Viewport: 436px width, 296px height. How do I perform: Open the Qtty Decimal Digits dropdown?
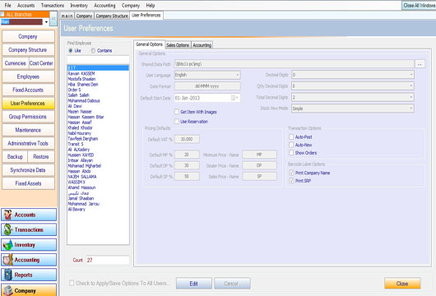click(x=411, y=86)
